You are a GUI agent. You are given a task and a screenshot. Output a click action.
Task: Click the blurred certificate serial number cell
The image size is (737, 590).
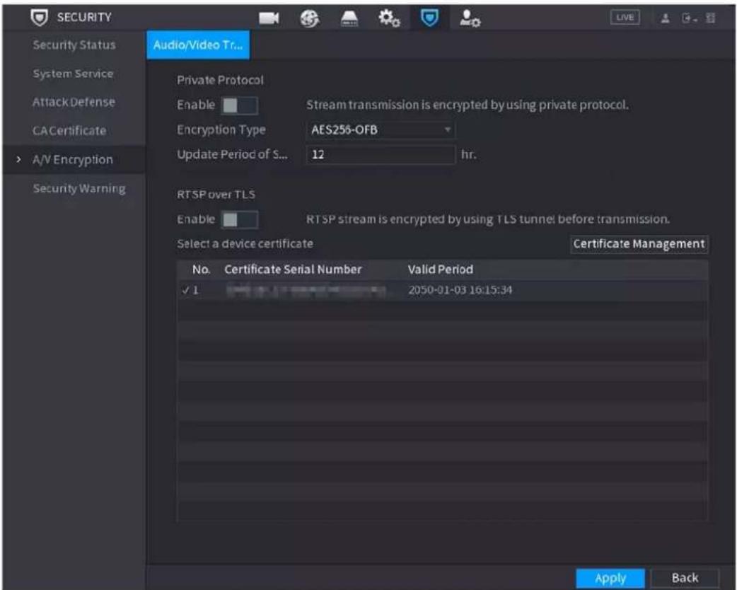pos(306,291)
